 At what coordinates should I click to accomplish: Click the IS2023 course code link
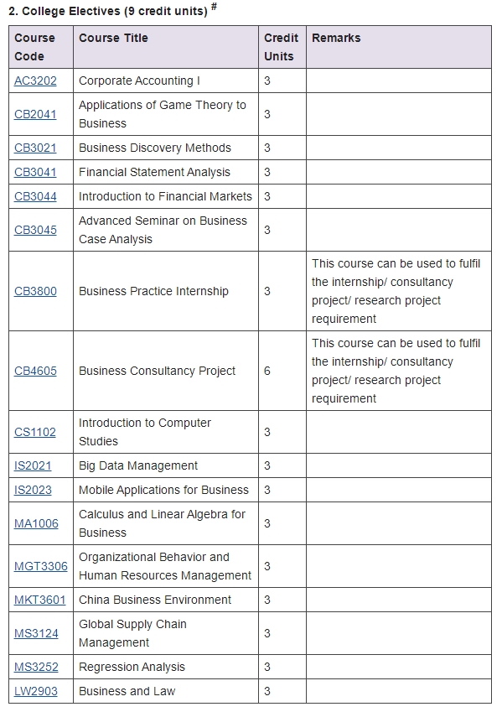coord(33,491)
